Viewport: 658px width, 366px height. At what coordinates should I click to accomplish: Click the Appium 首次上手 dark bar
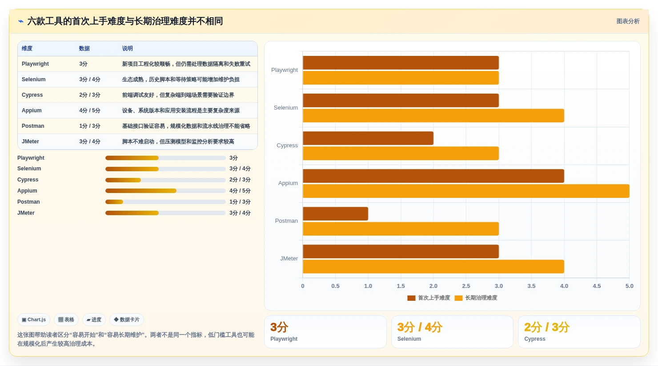433,176
